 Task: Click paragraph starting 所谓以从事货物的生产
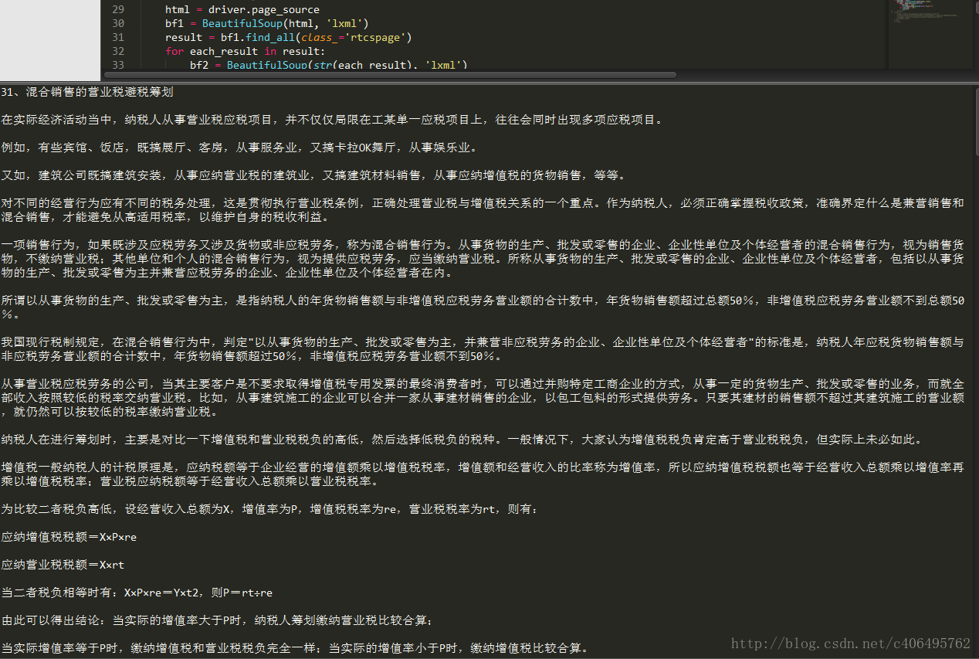[483, 307]
